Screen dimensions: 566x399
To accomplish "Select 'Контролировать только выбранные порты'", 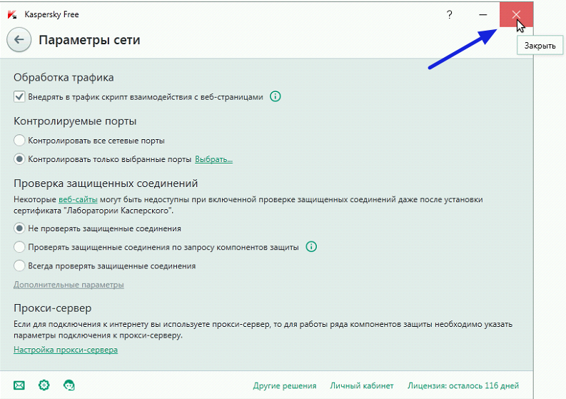I will click(x=19, y=159).
